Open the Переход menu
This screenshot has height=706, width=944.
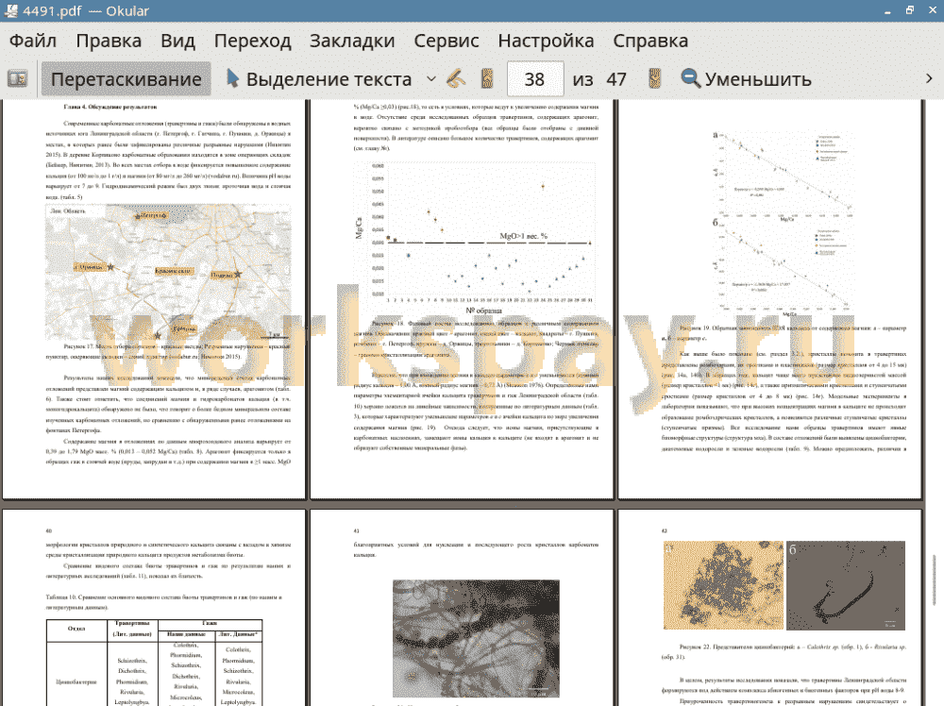pos(252,41)
